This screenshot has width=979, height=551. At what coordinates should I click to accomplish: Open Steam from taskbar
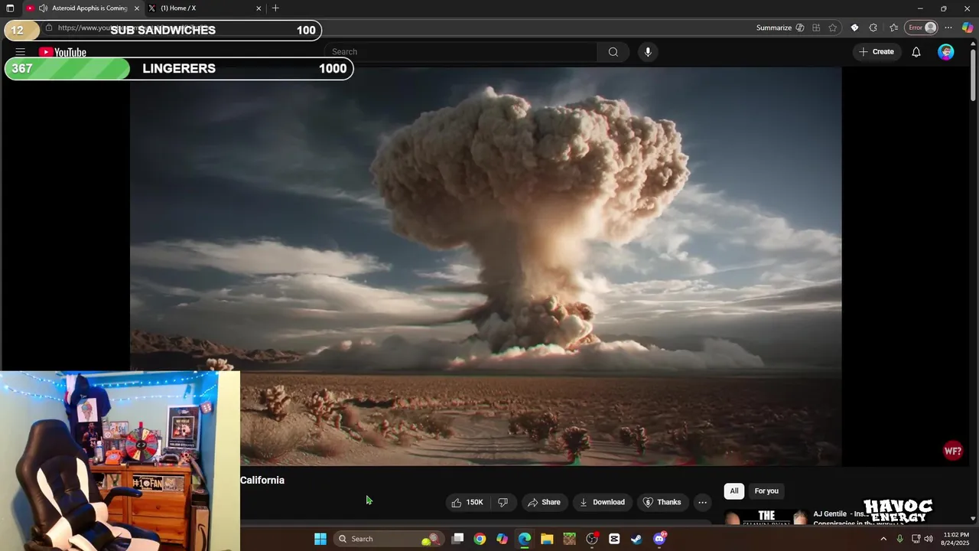pos(636,539)
